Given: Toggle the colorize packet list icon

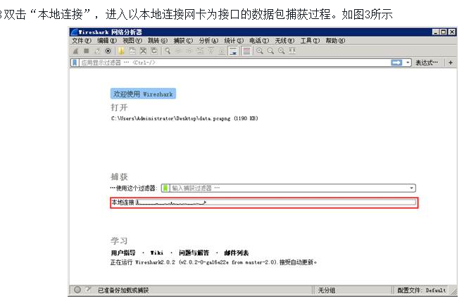Looking at the screenshot, I should 246,51.
